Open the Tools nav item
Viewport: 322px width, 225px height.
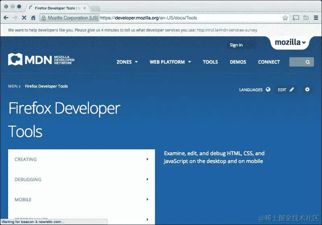click(210, 62)
